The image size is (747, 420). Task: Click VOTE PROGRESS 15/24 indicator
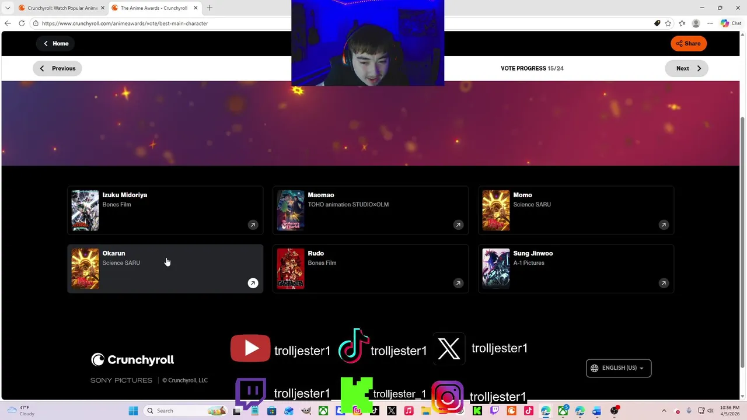coord(532,68)
